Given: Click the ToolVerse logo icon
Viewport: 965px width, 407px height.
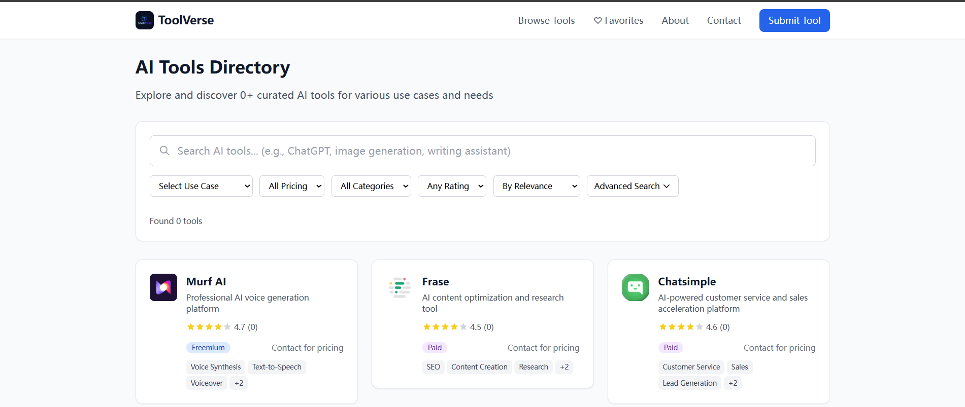Looking at the screenshot, I should (145, 20).
